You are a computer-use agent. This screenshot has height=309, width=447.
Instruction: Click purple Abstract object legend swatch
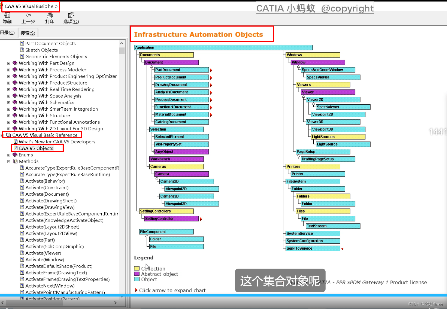click(137, 274)
